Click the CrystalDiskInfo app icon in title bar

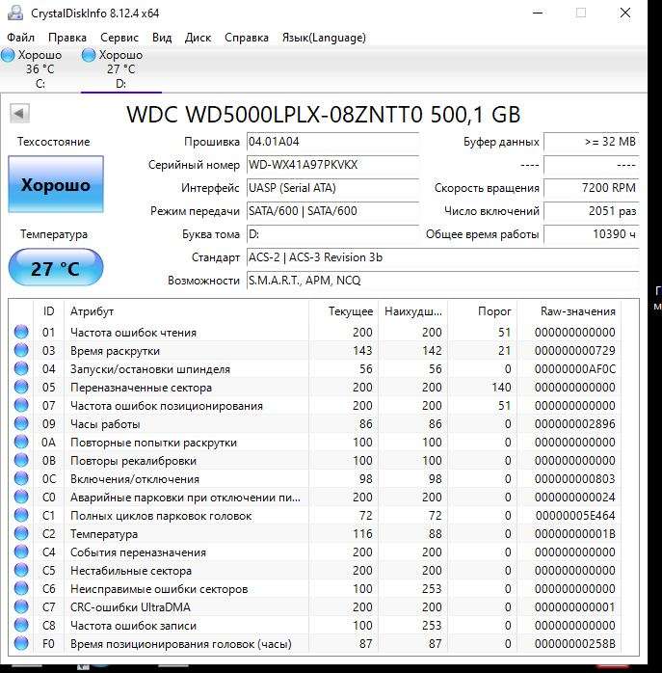[15, 13]
